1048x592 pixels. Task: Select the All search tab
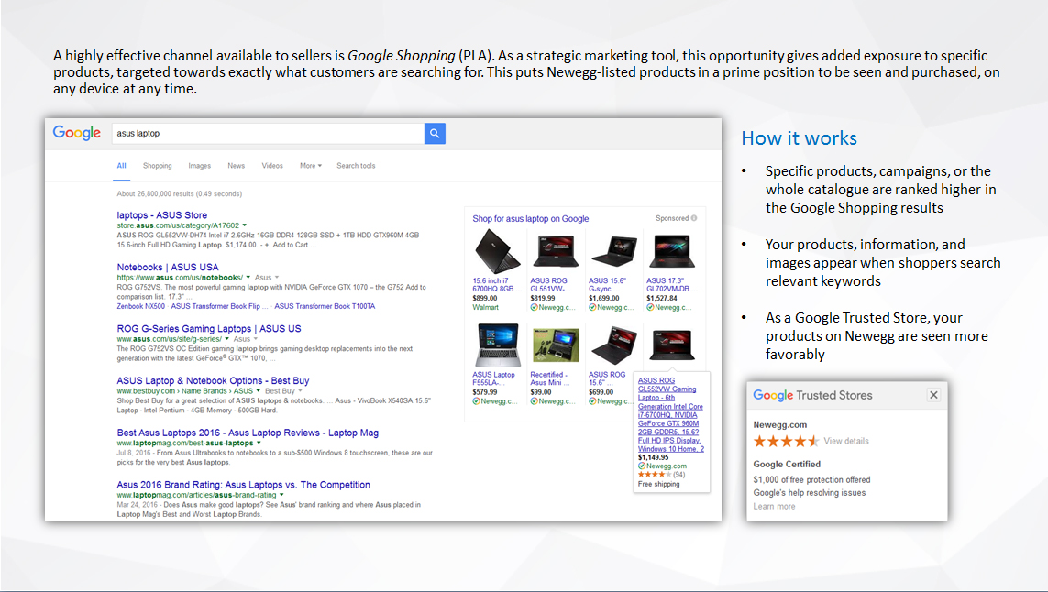(122, 166)
